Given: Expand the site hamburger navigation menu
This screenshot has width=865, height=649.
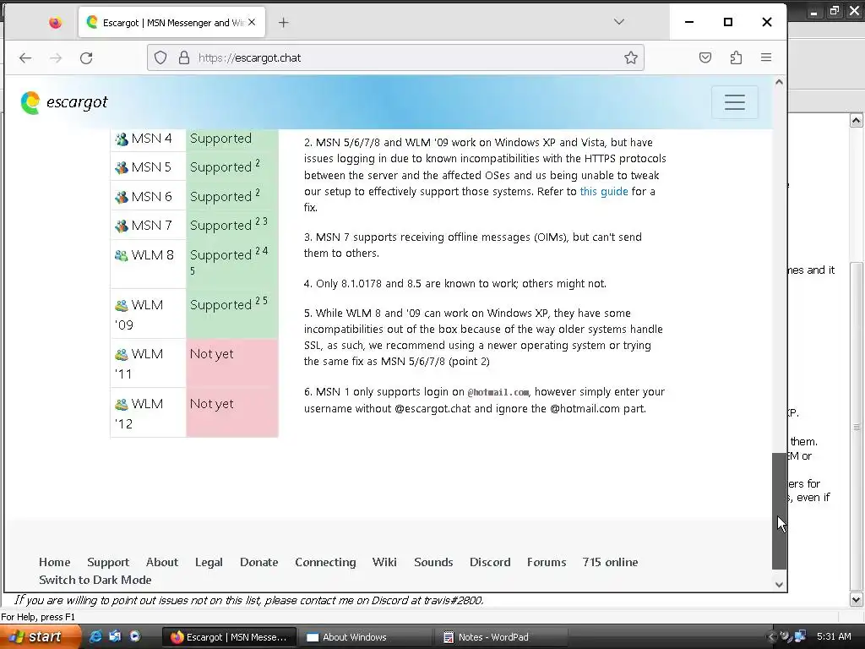Looking at the screenshot, I should tap(735, 102).
